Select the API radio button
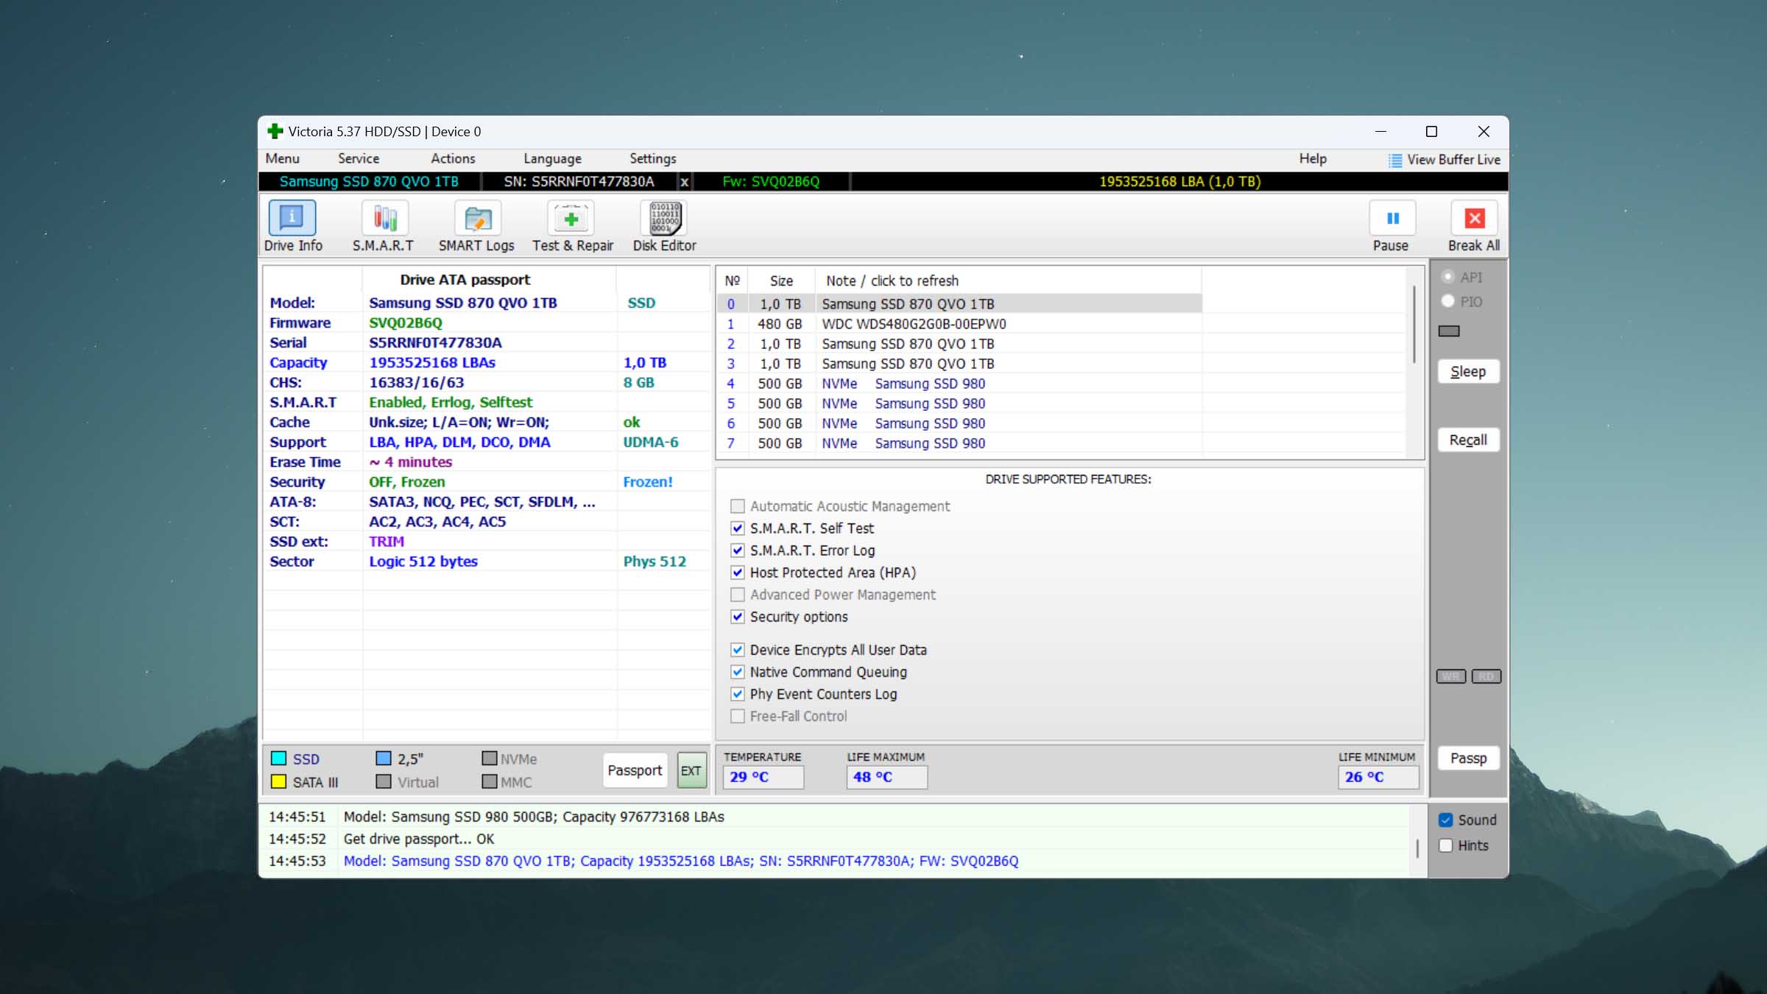The width and height of the screenshot is (1767, 994). coord(1447,277)
